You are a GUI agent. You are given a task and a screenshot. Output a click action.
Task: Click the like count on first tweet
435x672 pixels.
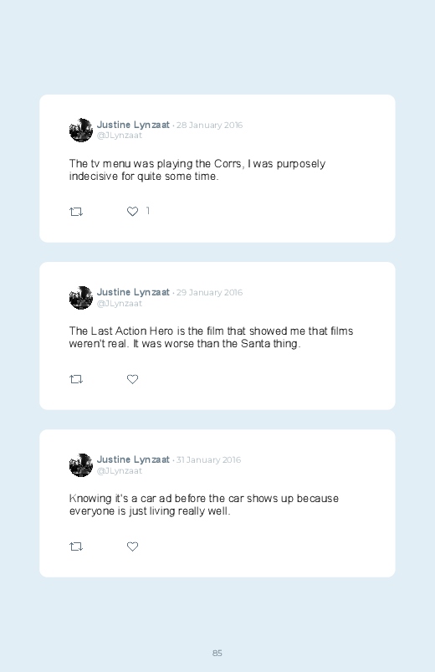coord(148,210)
